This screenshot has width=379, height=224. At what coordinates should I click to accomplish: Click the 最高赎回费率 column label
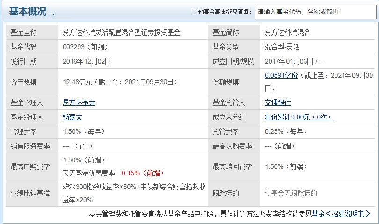pos(232,166)
